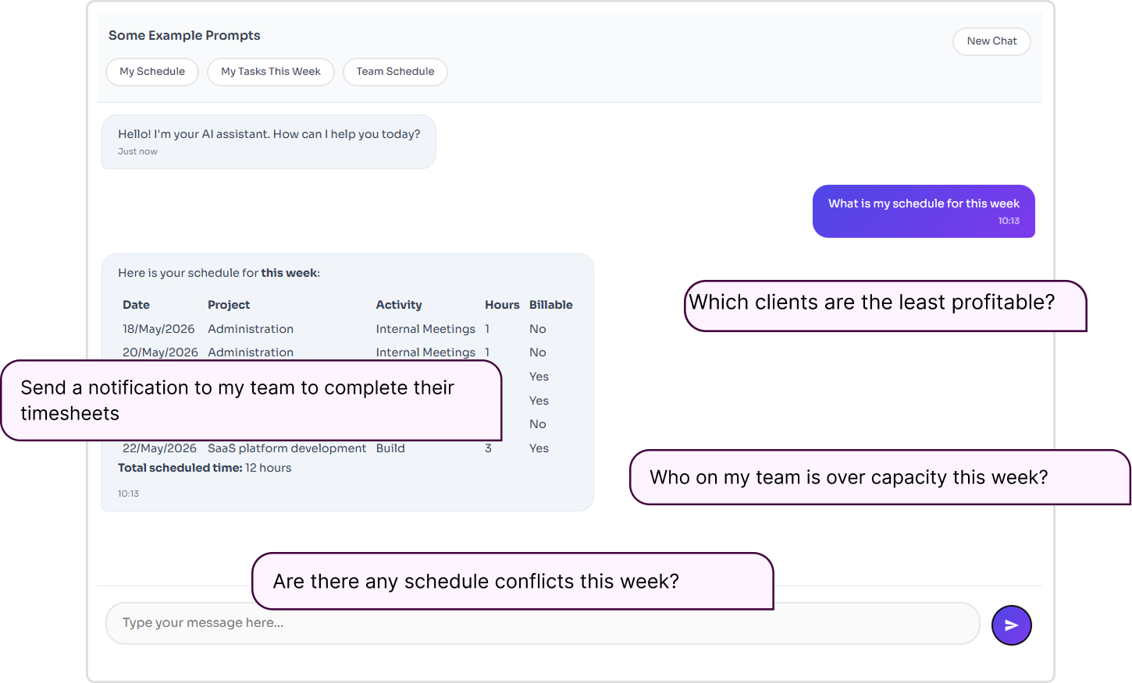Image resolution: width=1132 pixels, height=683 pixels.
Task: Select the 18/May/2026 date cell
Action: 158,329
